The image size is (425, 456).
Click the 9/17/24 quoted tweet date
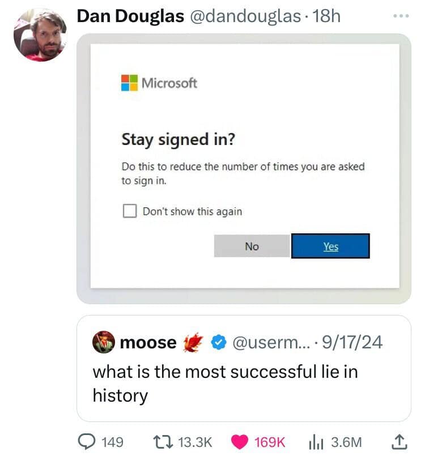(x=354, y=342)
